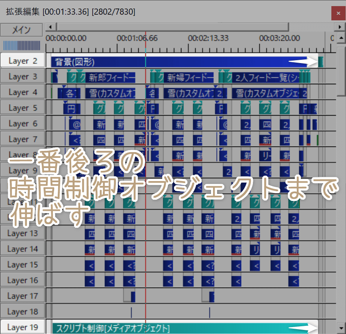Click the Layer 19 button

pos(22,327)
